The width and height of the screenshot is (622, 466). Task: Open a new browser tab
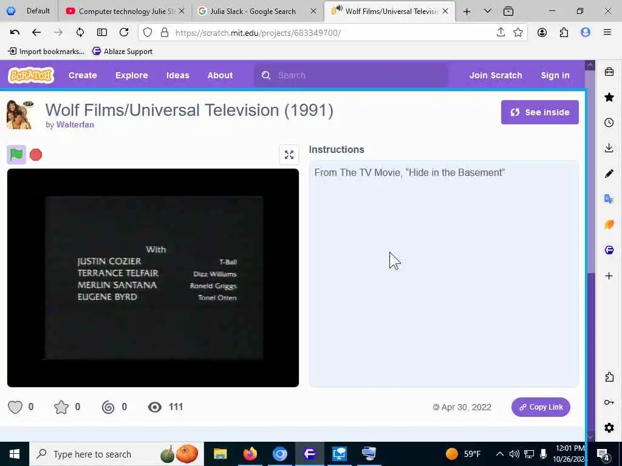(x=467, y=12)
